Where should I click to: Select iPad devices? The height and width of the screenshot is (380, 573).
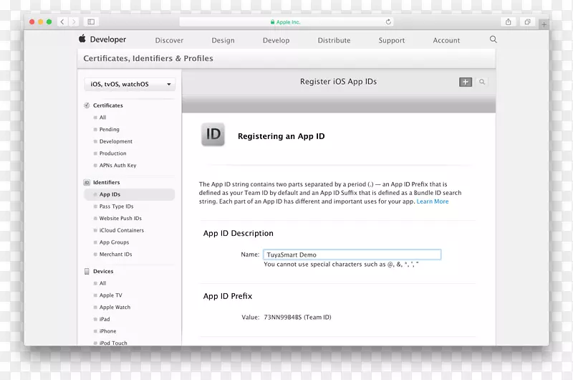[105, 319]
